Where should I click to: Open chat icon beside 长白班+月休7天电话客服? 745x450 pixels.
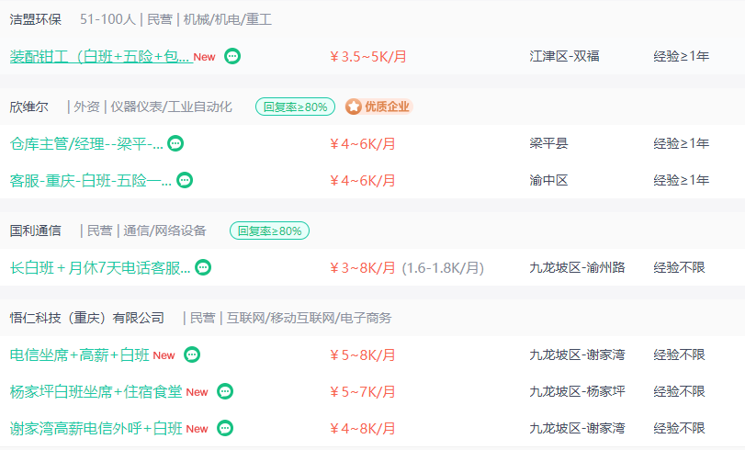pos(203,267)
